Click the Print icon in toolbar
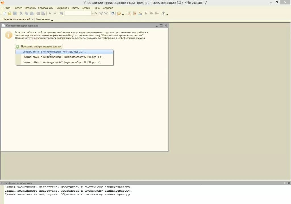The image size is (291, 204). click(x=38, y=13)
